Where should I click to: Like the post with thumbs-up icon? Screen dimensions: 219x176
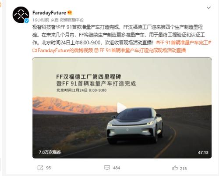point(175,168)
